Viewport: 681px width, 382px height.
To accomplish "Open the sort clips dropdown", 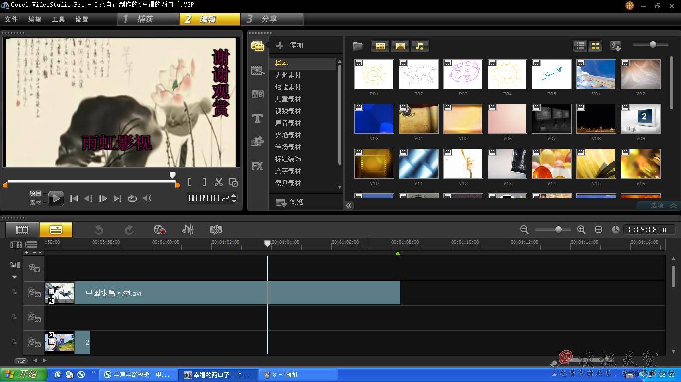I will 616,46.
